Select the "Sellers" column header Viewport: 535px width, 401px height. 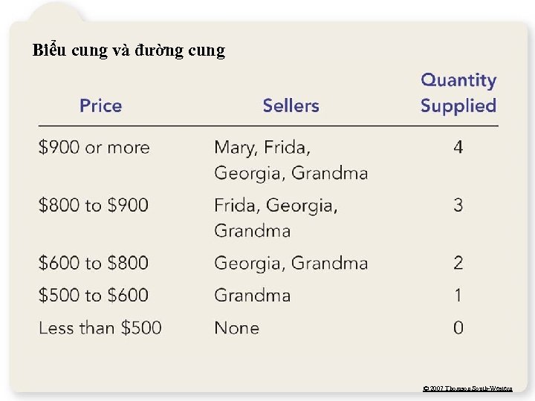(291, 105)
